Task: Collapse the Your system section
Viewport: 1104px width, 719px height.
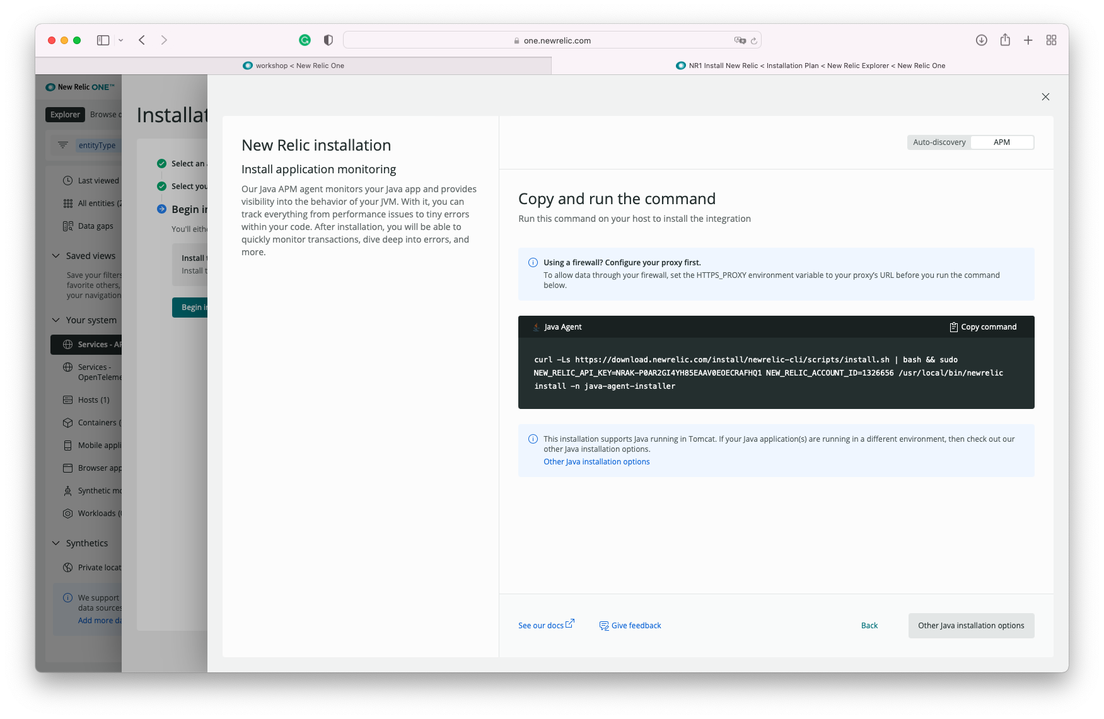Action: [x=55, y=320]
